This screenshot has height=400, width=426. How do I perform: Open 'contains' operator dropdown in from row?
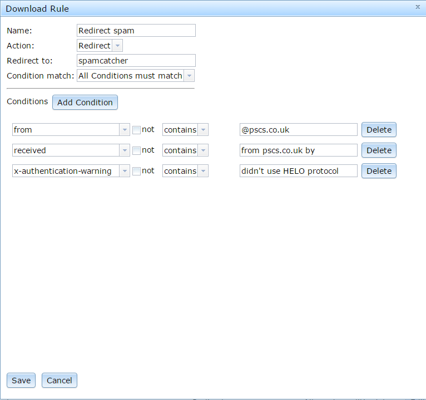(203, 130)
